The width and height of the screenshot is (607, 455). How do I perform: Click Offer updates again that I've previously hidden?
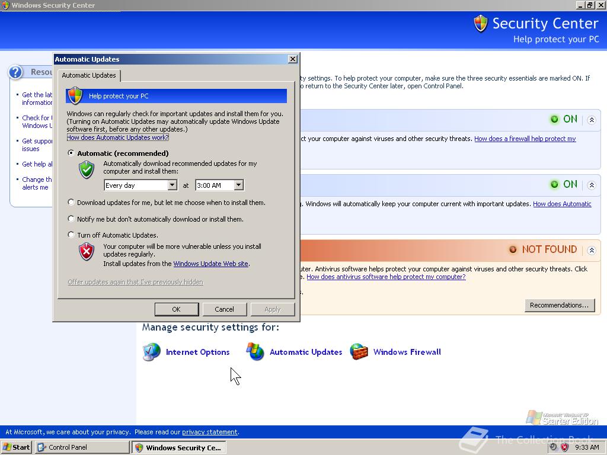135,282
